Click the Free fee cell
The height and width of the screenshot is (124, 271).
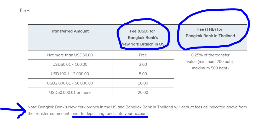pos(143,55)
